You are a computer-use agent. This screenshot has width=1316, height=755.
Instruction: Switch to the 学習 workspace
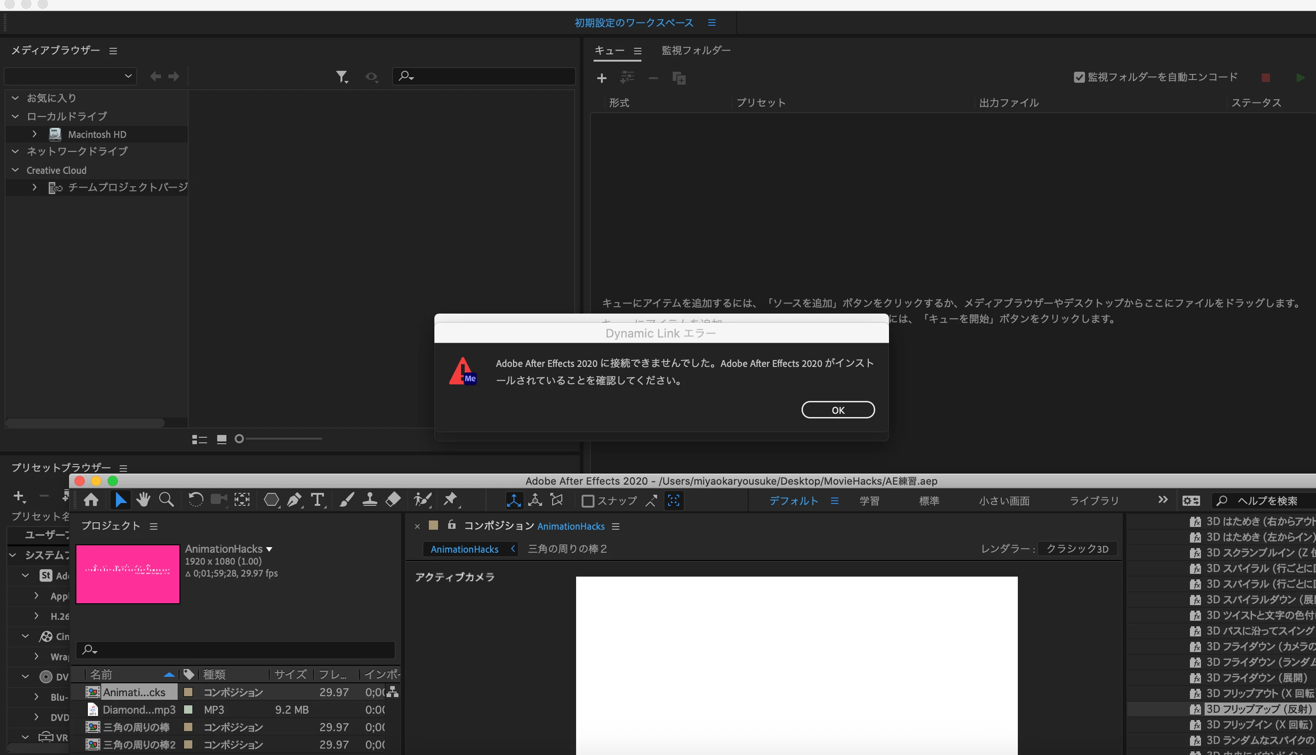click(869, 501)
